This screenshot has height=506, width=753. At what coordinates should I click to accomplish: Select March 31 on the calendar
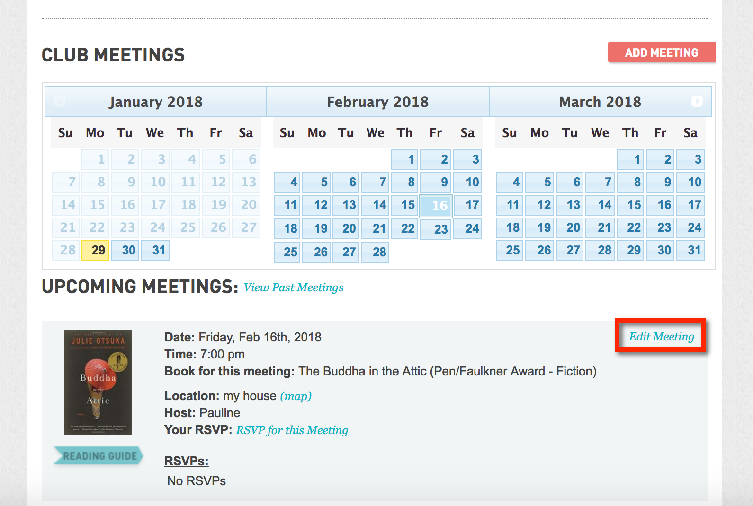coord(690,250)
